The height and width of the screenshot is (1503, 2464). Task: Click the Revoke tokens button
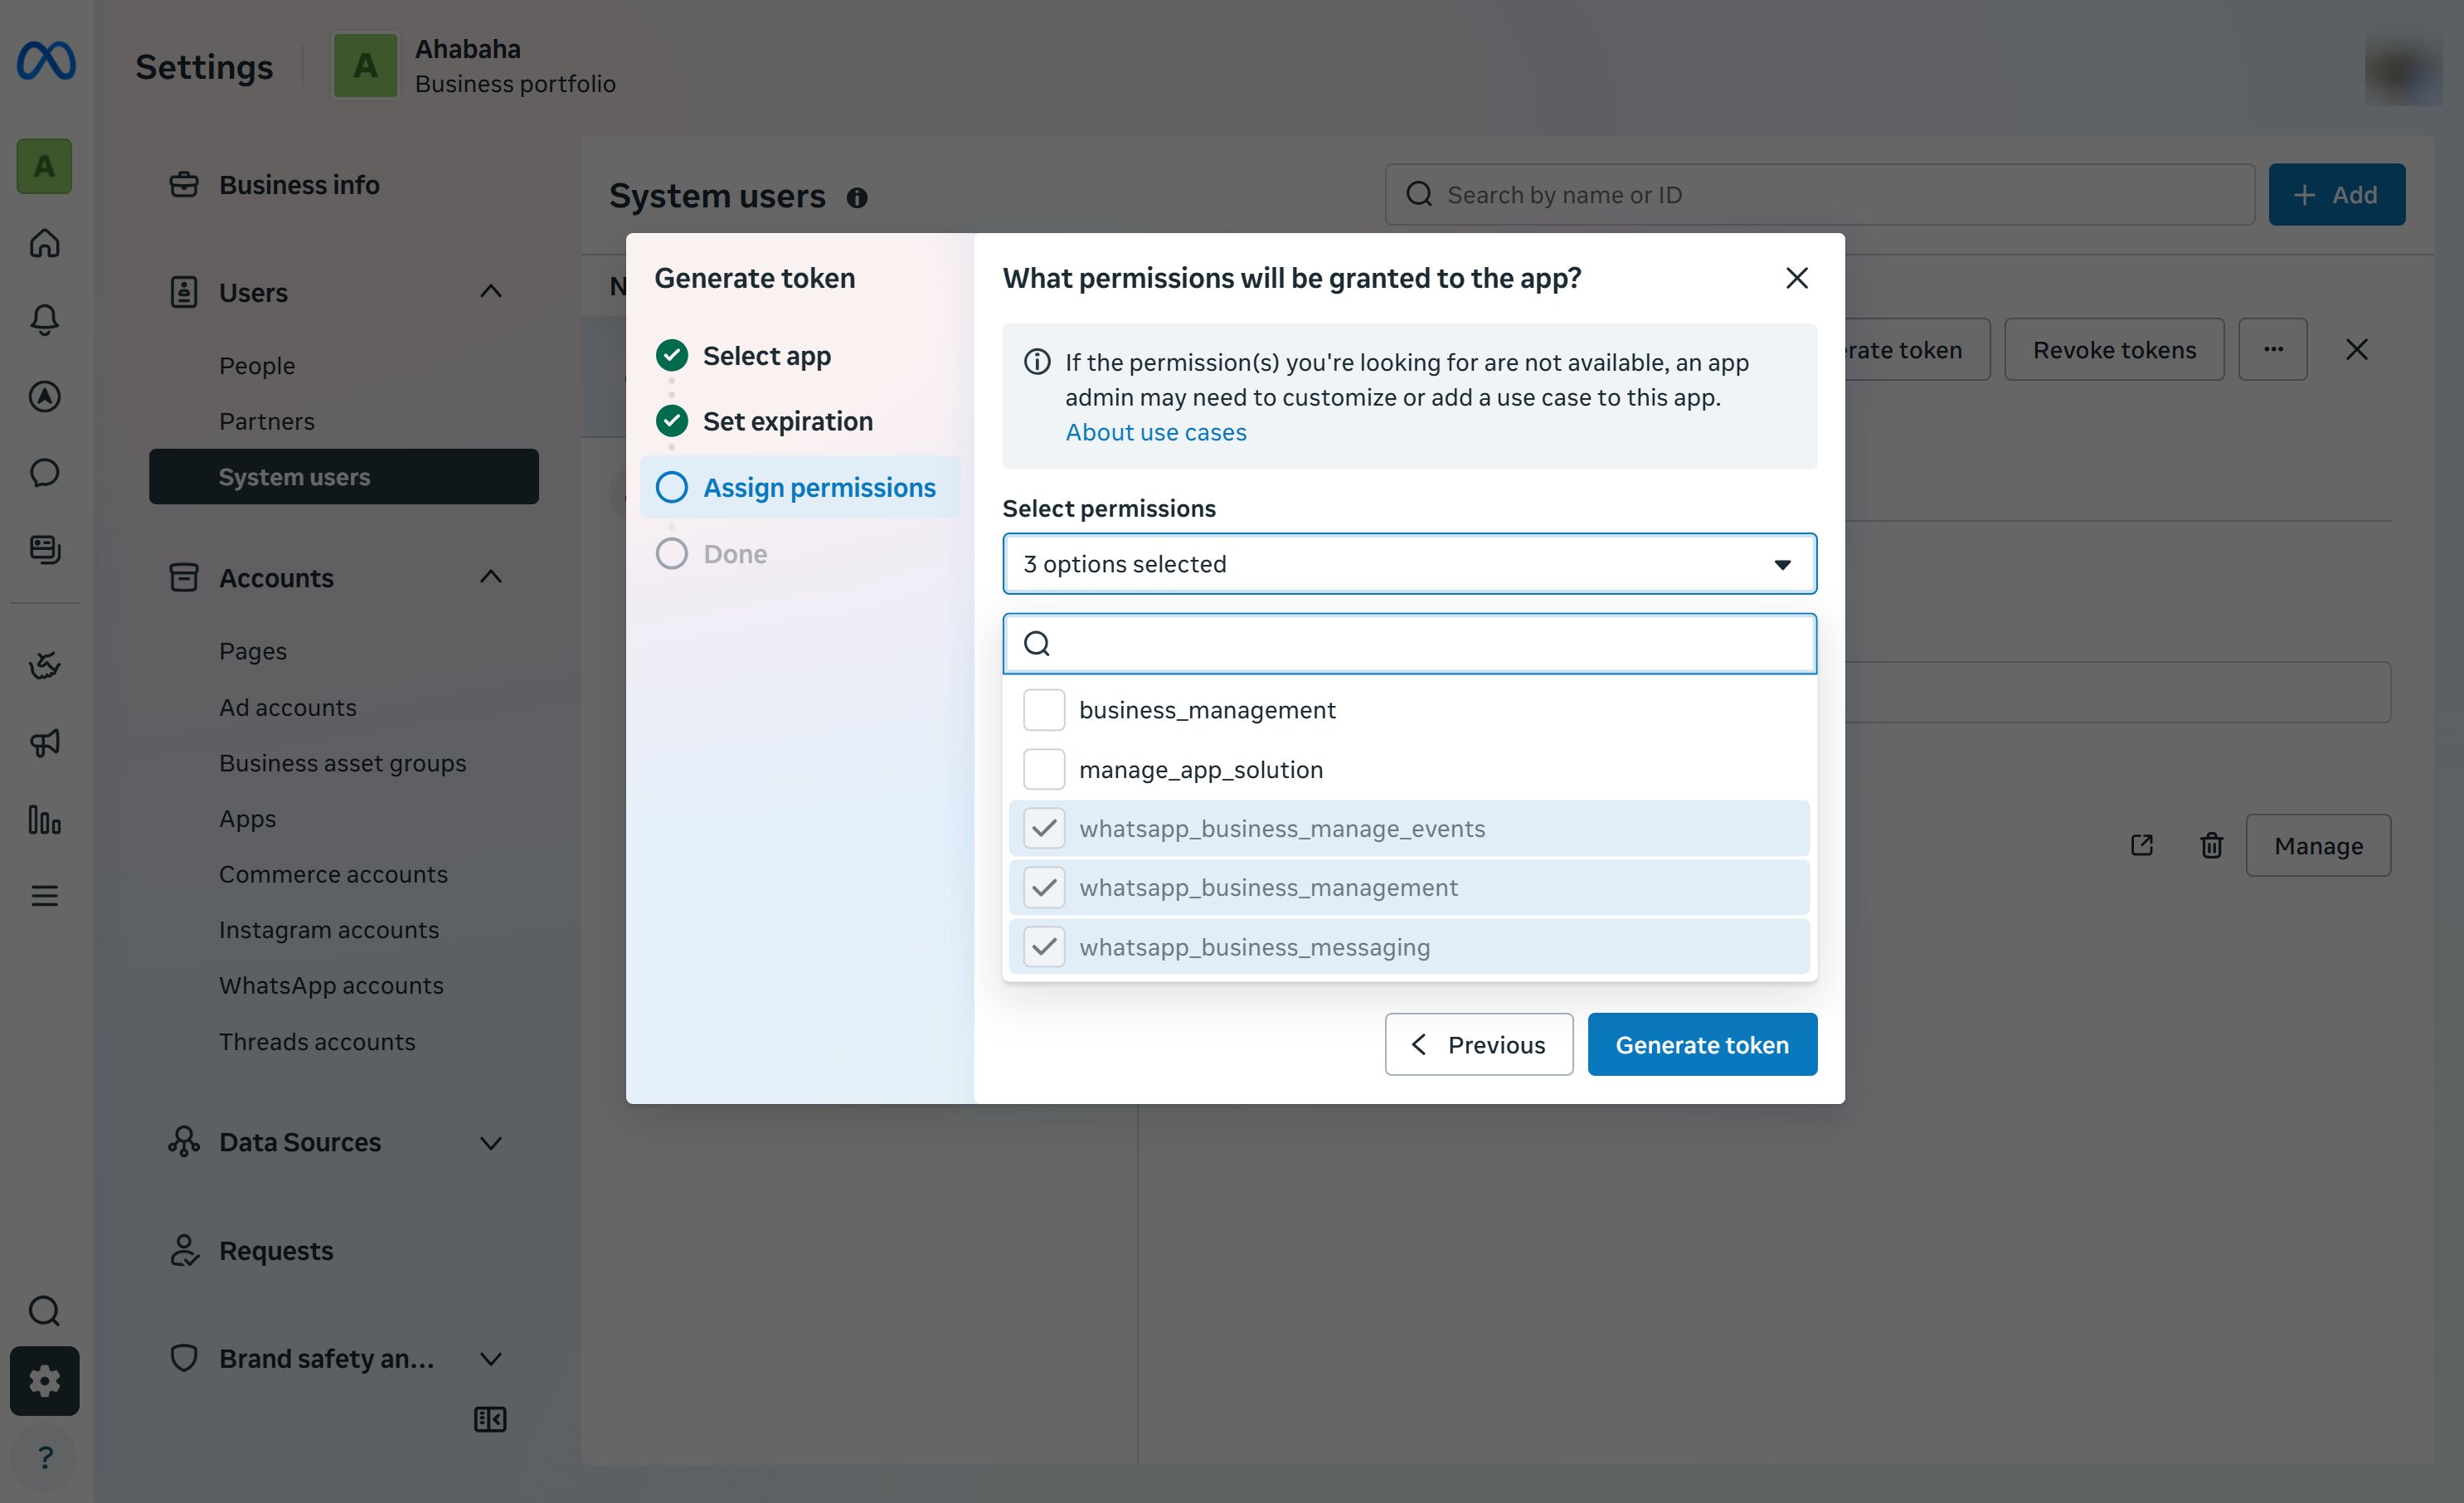pyautogui.click(x=2114, y=350)
